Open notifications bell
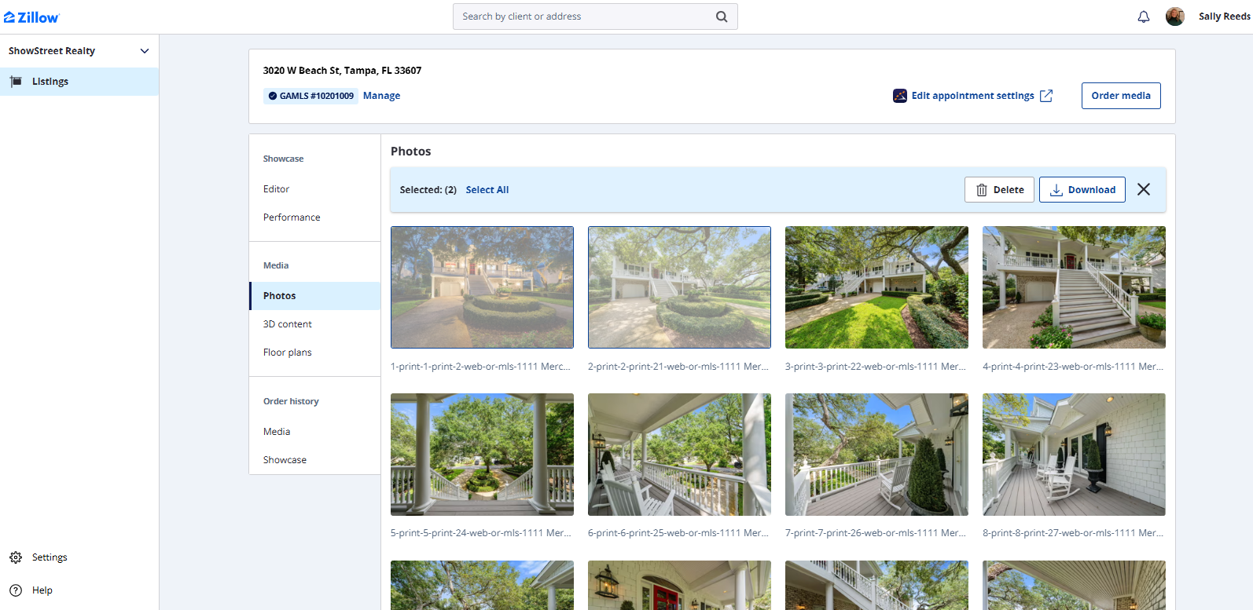The width and height of the screenshot is (1253, 610). [x=1143, y=16]
